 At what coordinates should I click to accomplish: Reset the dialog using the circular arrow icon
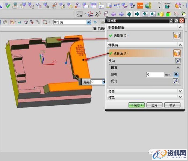[171, 21]
